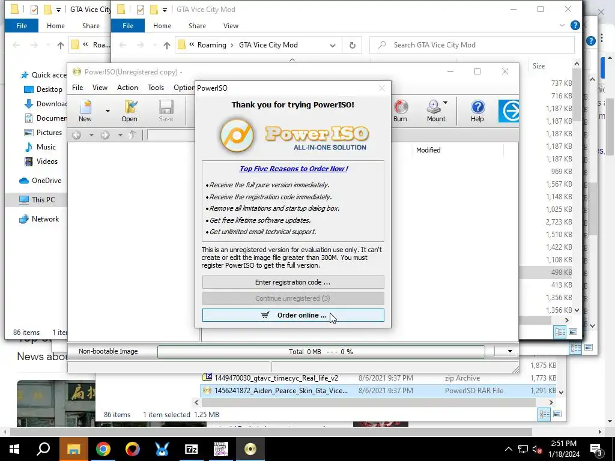Screen dimensions: 615x461
Task: Click the muted speaker volume icon
Action: point(537,449)
